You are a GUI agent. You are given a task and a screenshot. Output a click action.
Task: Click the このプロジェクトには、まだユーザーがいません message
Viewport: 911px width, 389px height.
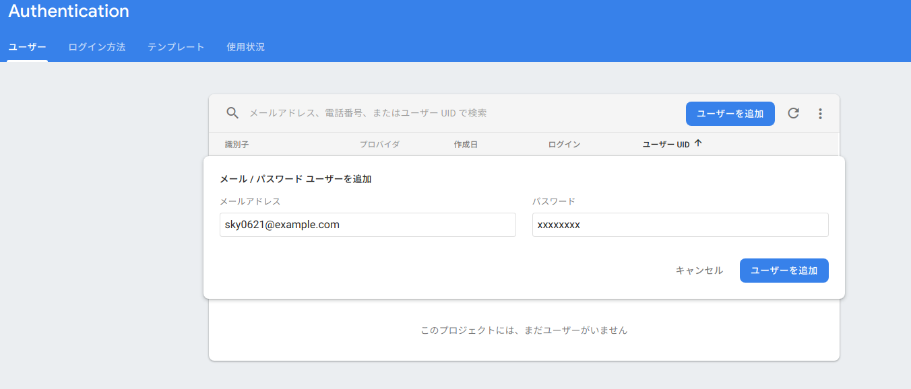pos(524,330)
